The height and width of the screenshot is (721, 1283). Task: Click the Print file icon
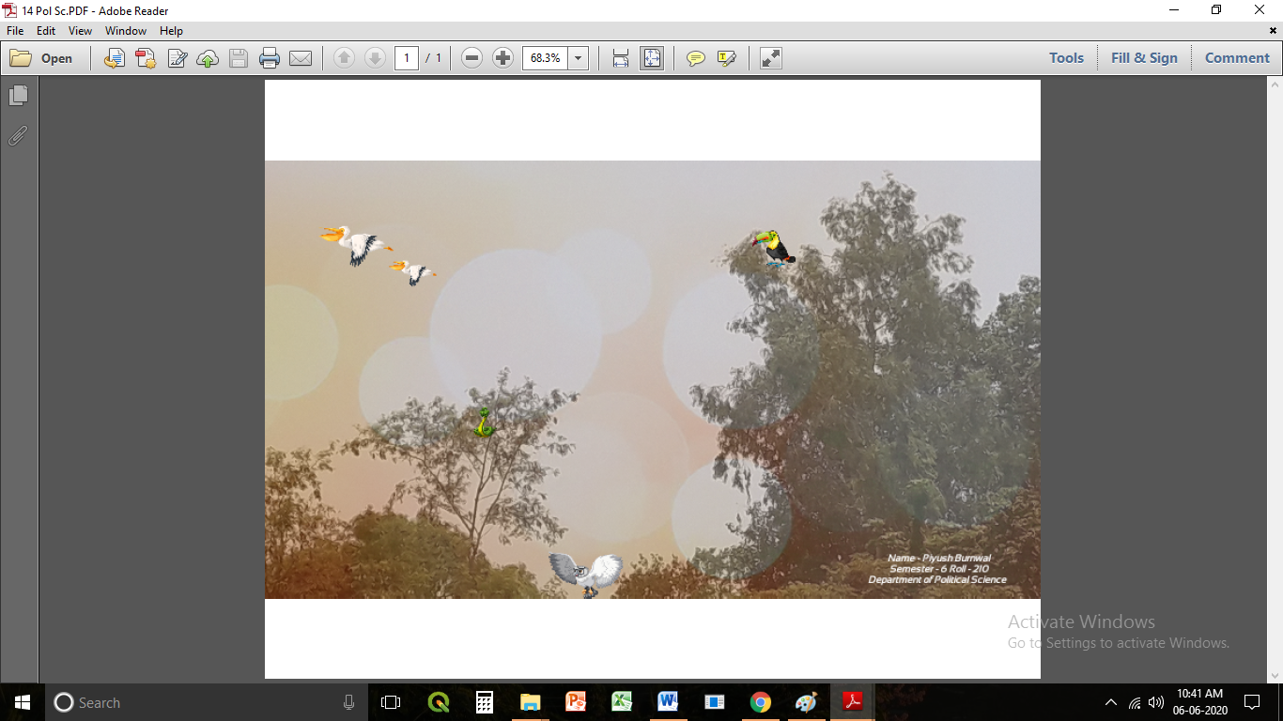pyautogui.click(x=270, y=58)
